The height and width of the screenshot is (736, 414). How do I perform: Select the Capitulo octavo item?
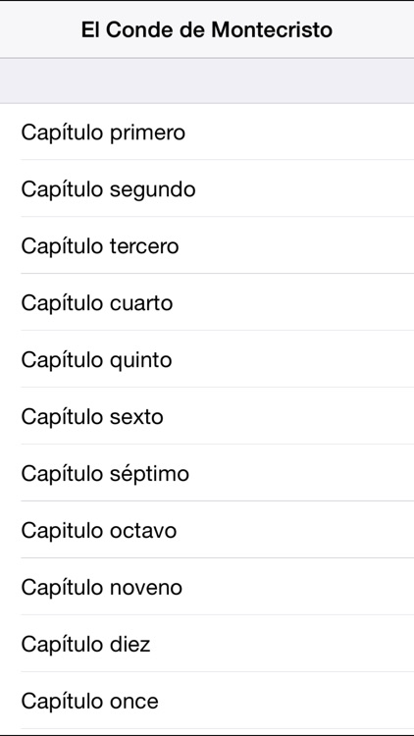coord(207,530)
